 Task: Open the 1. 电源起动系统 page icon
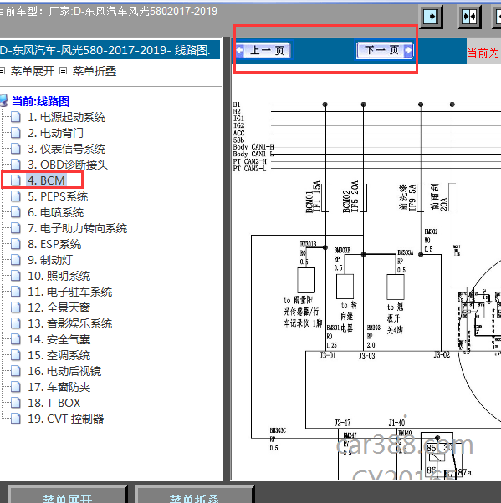coord(15,117)
